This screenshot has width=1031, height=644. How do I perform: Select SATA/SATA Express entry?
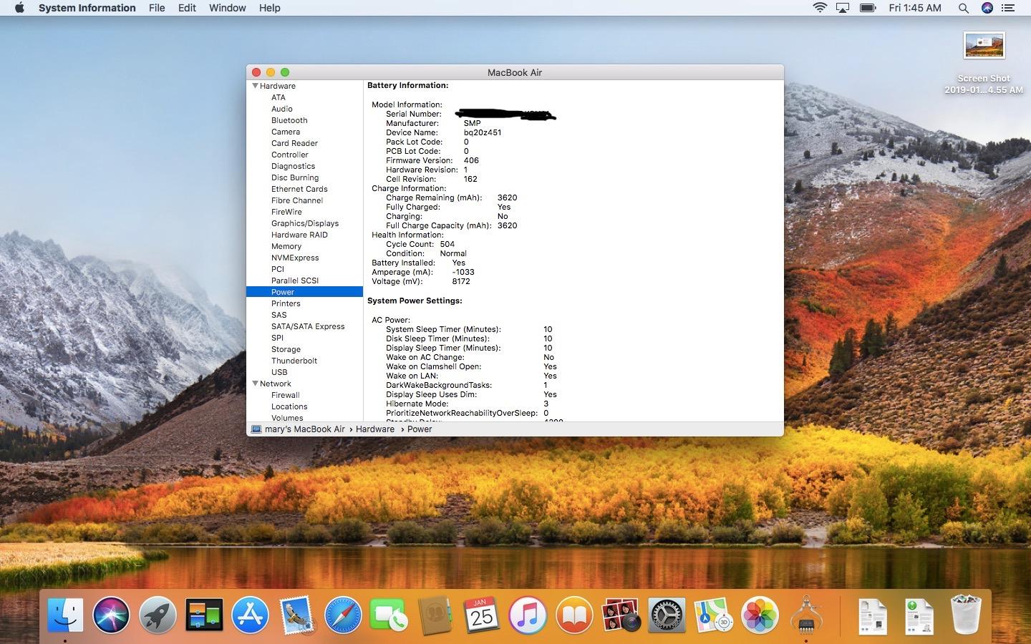[308, 326]
